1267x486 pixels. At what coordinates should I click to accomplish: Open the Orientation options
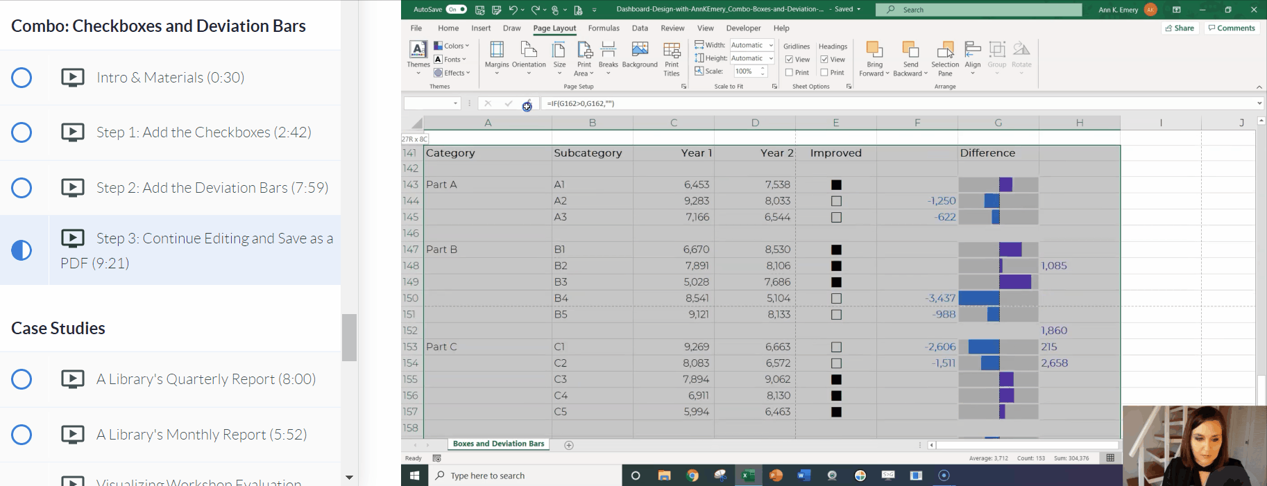point(529,58)
